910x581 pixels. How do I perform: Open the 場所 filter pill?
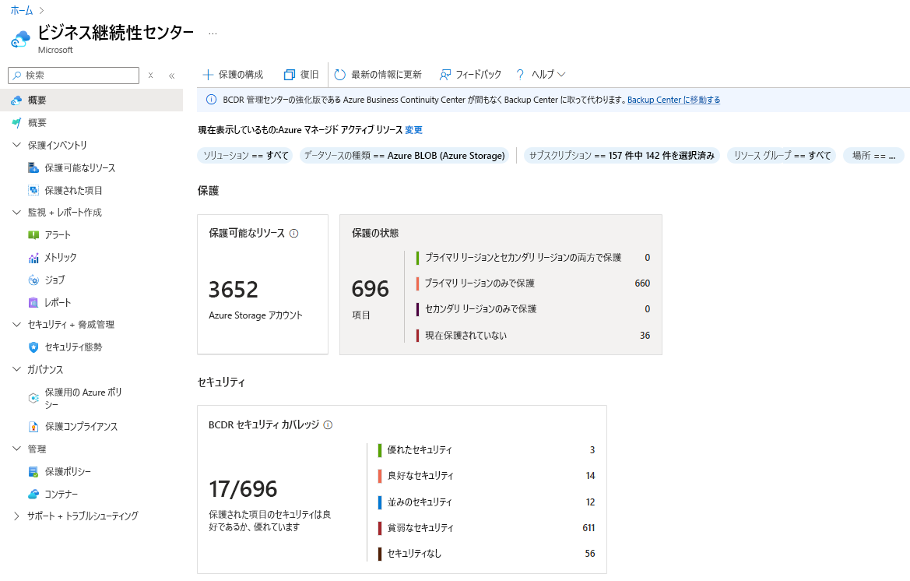[x=873, y=156]
